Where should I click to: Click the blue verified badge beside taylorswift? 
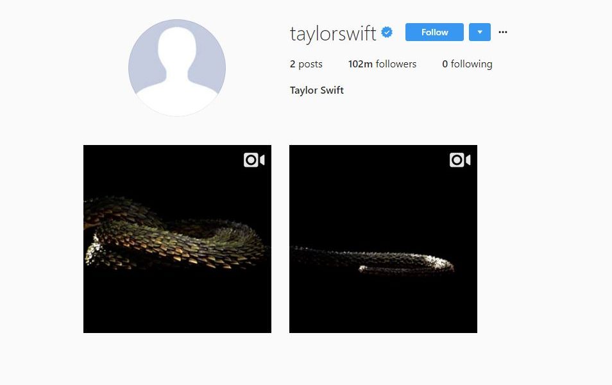pyautogui.click(x=387, y=33)
